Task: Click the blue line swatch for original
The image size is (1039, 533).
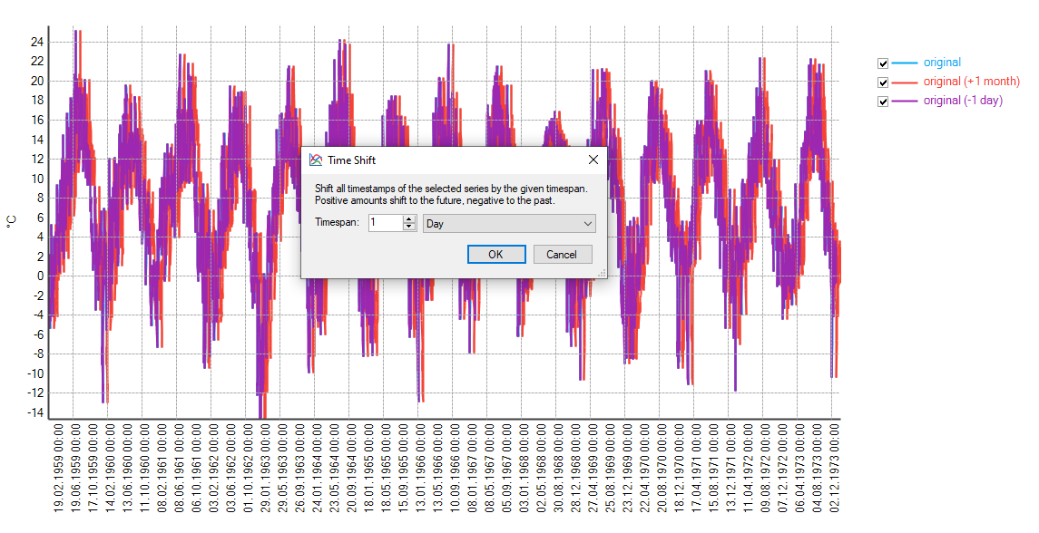Action: (905, 63)
